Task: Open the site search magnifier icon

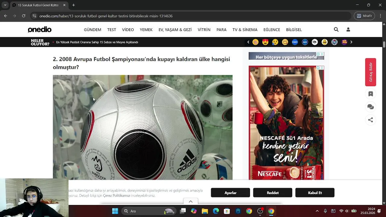Action: pyautogui.click(x=336, y=30)
